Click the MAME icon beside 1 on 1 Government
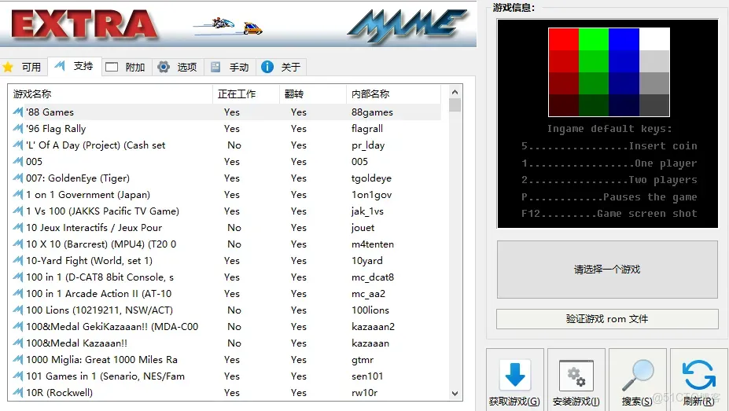729x411 pixels. (x=17, y=195)
